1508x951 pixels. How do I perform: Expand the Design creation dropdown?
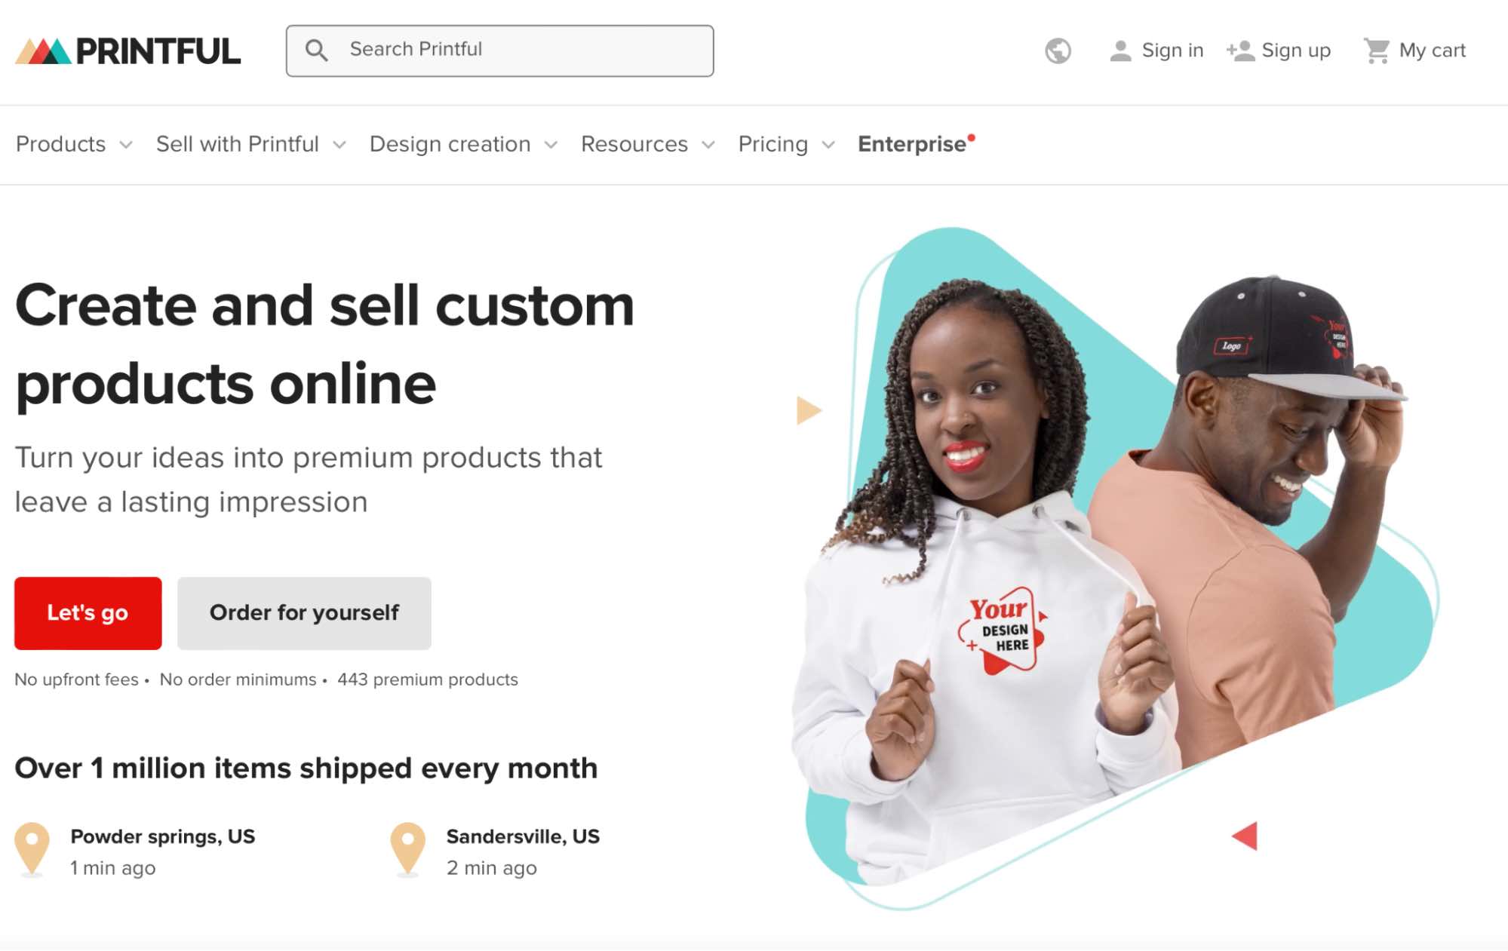coord(462,144)
